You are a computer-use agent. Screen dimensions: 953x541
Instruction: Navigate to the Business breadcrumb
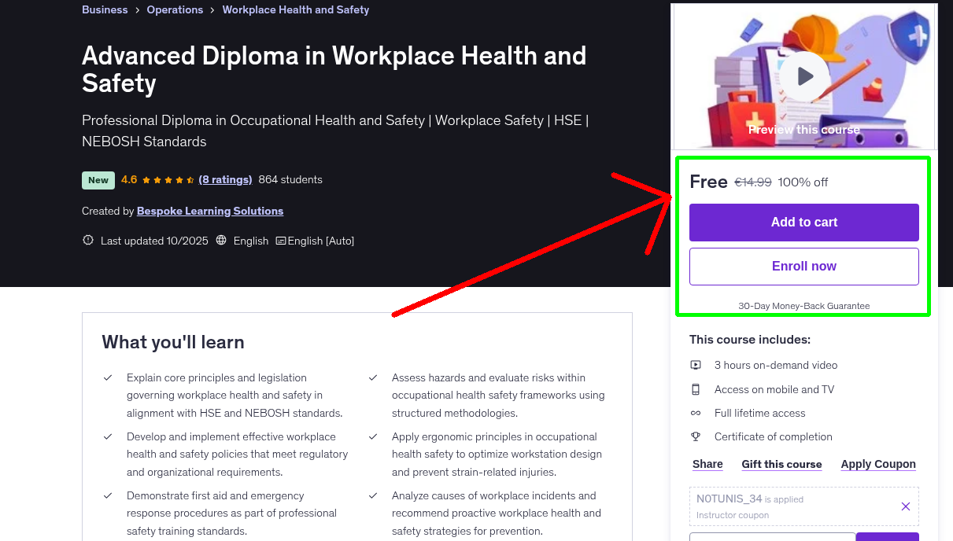tap(105, 9)
